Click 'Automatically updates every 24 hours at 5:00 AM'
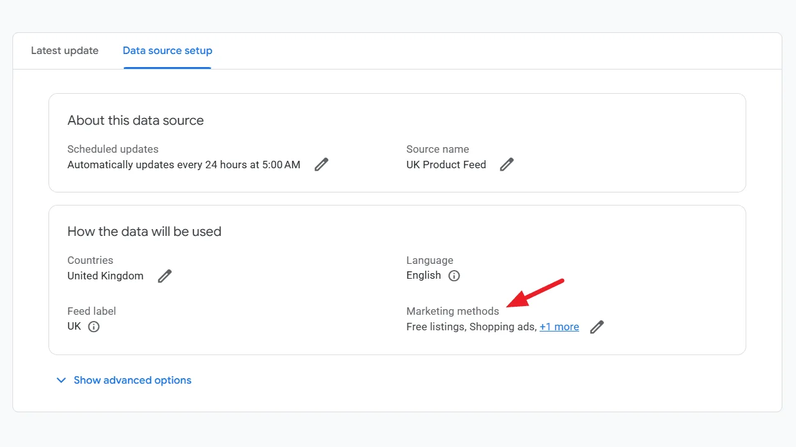 click(x=183, y=165)
